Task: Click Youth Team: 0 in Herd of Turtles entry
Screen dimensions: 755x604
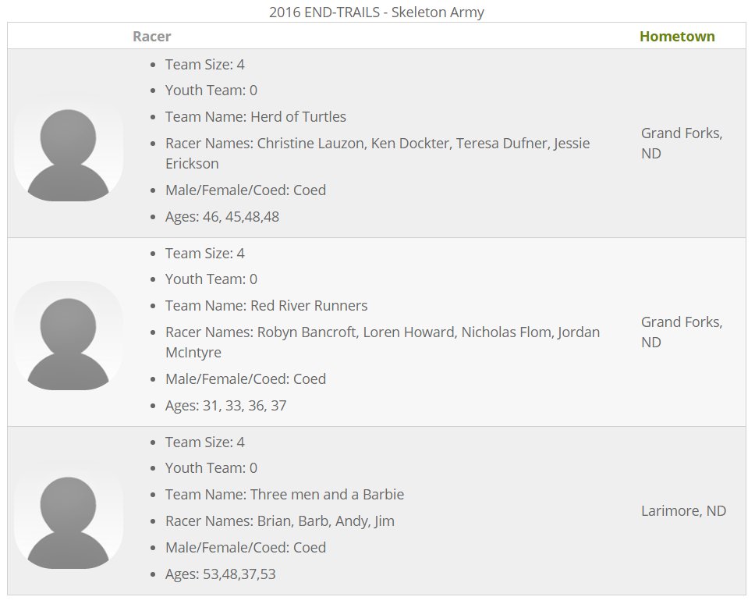Action: 211,90
